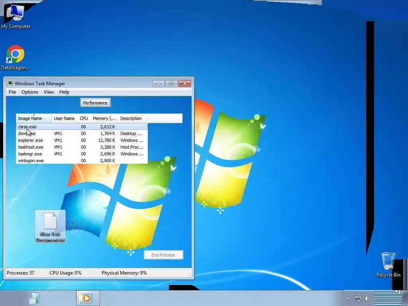Click VM1 user name for explorer.exe

coord(58,140)
